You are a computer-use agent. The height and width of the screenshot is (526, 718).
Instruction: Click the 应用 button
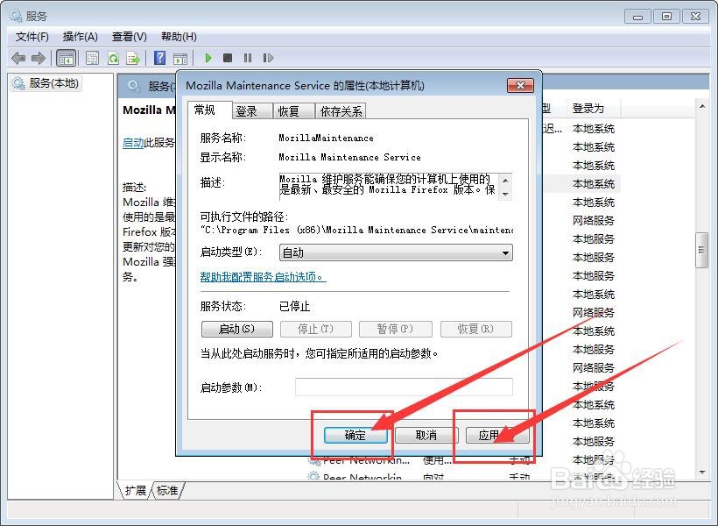(497, 435)
